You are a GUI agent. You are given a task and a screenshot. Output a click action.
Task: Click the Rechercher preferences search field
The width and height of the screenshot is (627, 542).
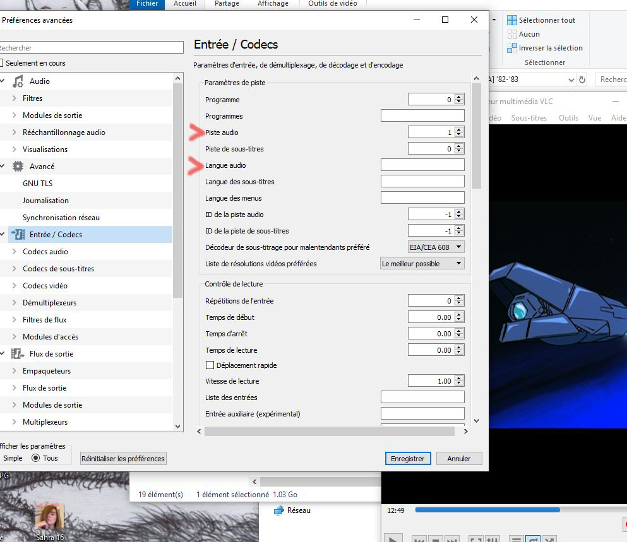[91, 47]
